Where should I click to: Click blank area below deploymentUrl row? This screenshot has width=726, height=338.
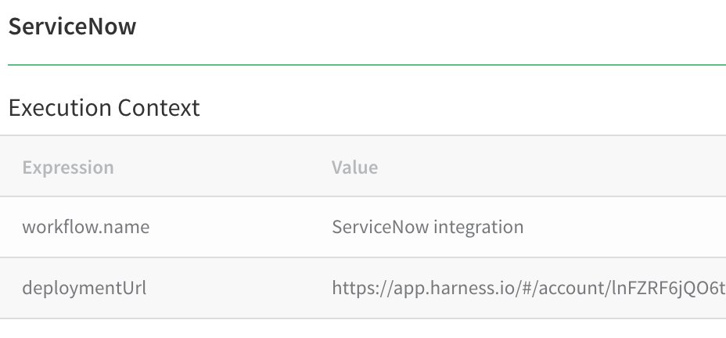pos(363,329)
